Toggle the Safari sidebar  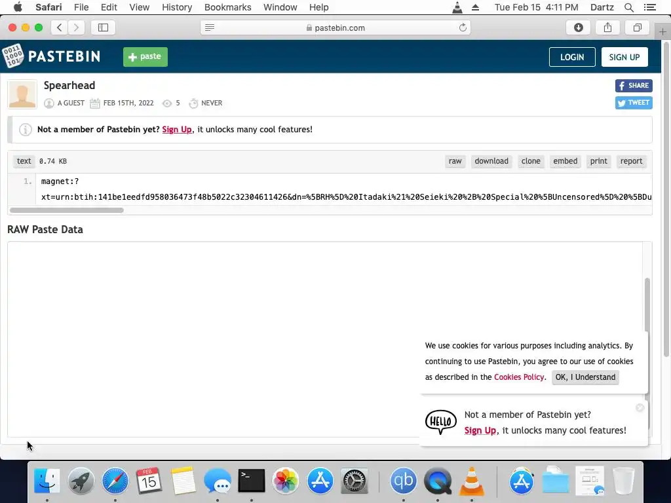tap(103, 28)
